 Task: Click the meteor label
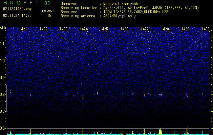[x=48, y=10]
